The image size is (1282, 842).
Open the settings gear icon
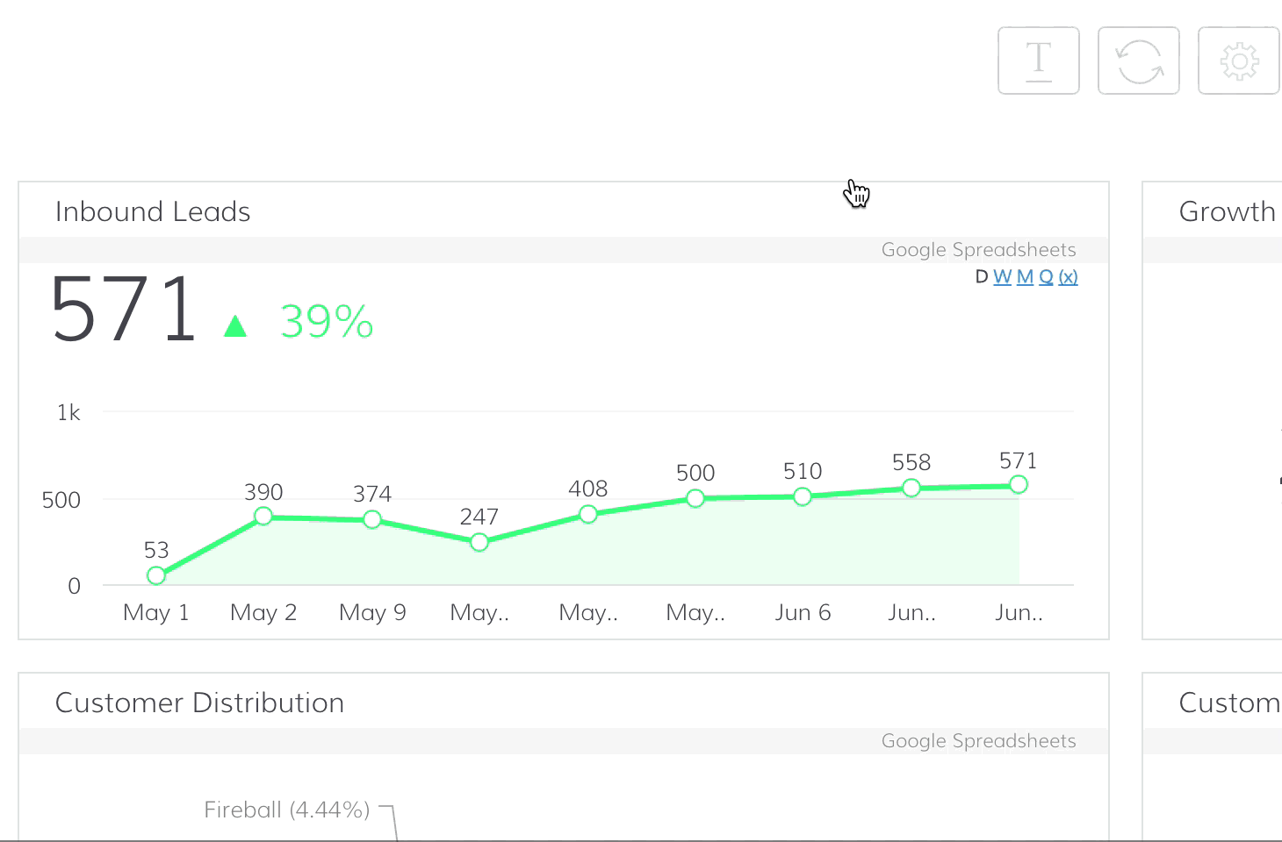(x=1238, y=61)
